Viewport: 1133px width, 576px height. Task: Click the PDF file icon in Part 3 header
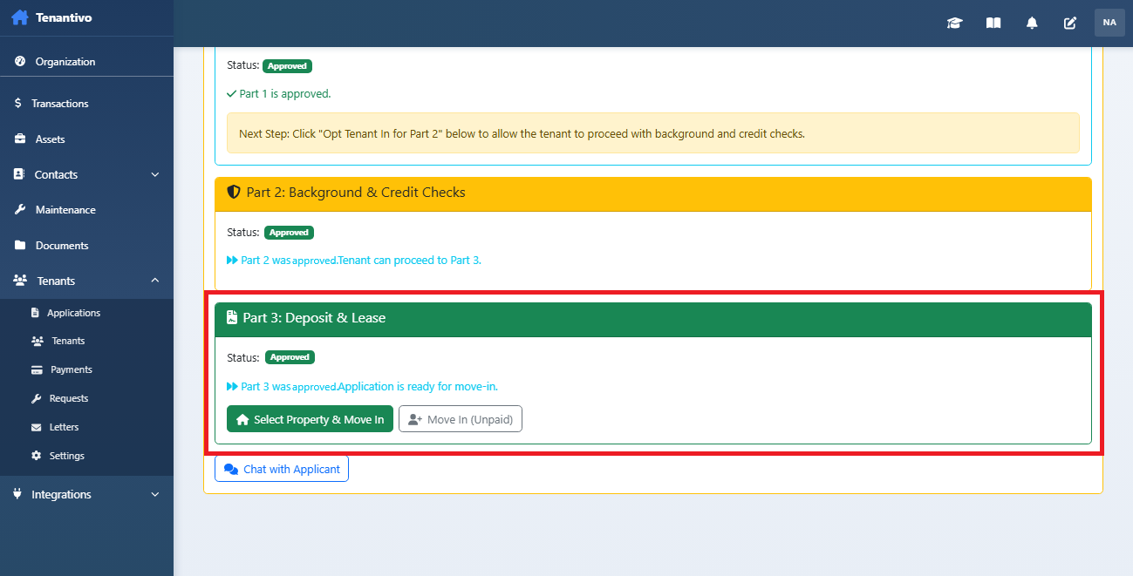click(x=232, y=318)
